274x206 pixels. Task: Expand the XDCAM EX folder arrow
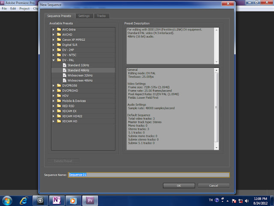(54, 111)
